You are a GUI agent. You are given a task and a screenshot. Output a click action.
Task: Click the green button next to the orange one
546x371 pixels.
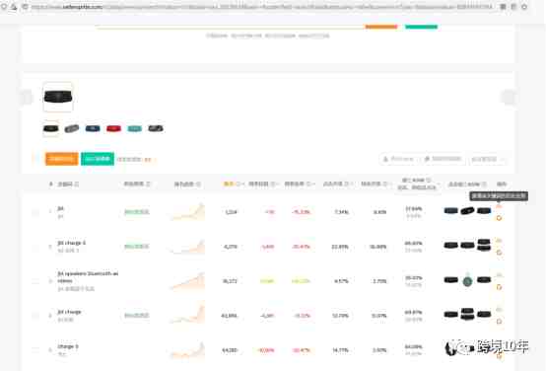coord(98,159)
